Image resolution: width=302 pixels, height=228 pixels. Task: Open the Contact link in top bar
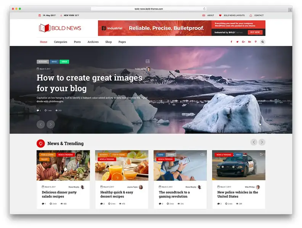(259, 16)
